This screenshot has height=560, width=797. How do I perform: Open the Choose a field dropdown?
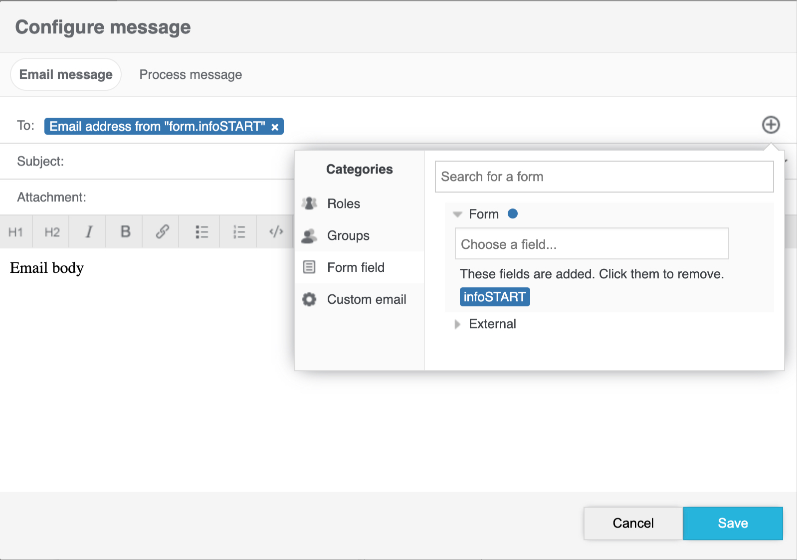click(591, 244)
